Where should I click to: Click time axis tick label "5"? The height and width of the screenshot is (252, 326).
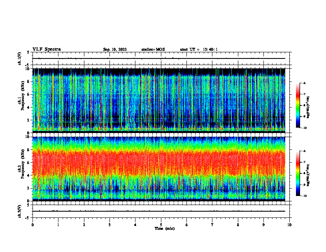pyautogui.click(x=161, y=225)
